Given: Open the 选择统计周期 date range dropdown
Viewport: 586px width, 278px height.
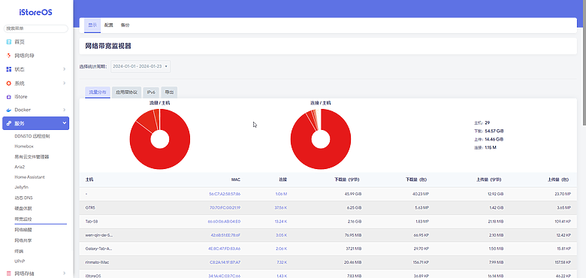Looking at the screenshot, I should tap(140, 66).
